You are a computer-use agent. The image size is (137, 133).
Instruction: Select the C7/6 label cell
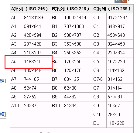pyautogui.click(x=99, y=79)
